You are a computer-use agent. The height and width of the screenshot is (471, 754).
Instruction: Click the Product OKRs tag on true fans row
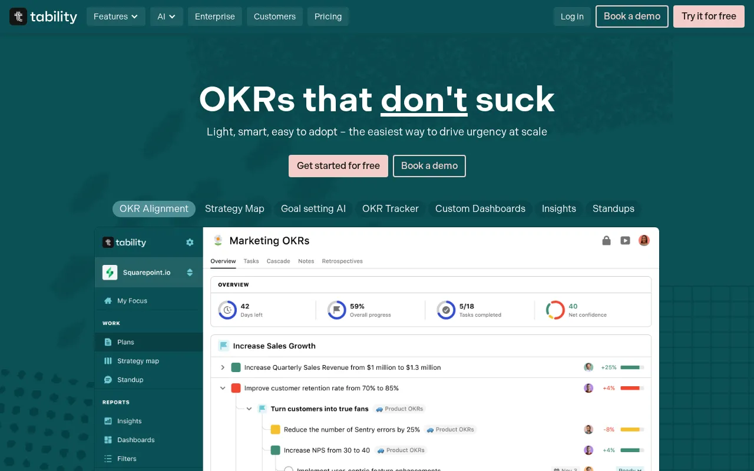click(x=399, y=409)
